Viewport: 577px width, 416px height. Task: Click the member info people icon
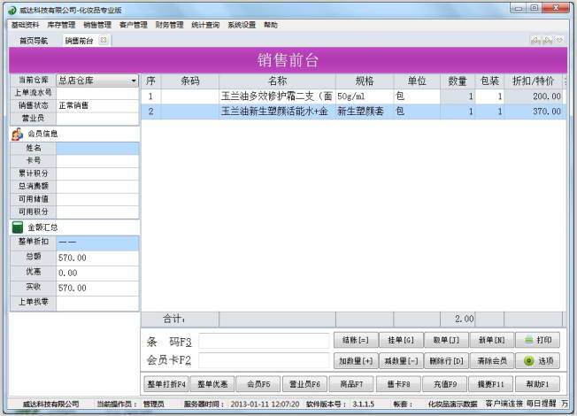point(17,134)
